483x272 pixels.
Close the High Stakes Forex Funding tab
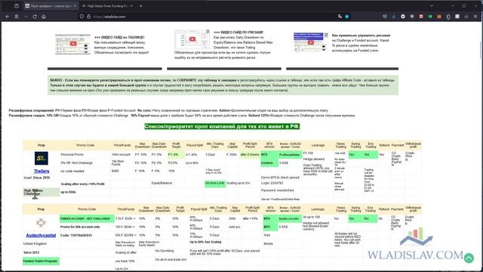(131, 6)
